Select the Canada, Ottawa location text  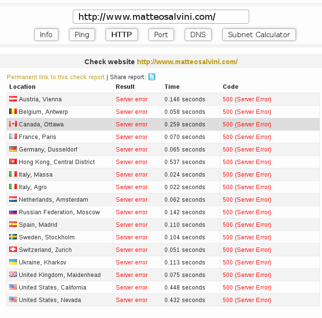click(x=41, y=124)
